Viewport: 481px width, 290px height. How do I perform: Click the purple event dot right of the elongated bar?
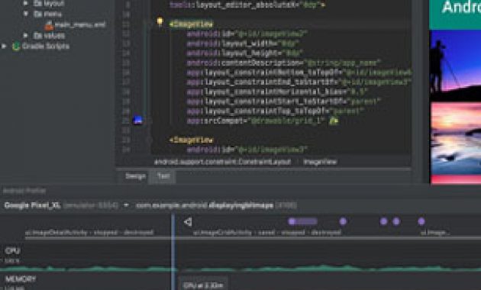[343, 221]
